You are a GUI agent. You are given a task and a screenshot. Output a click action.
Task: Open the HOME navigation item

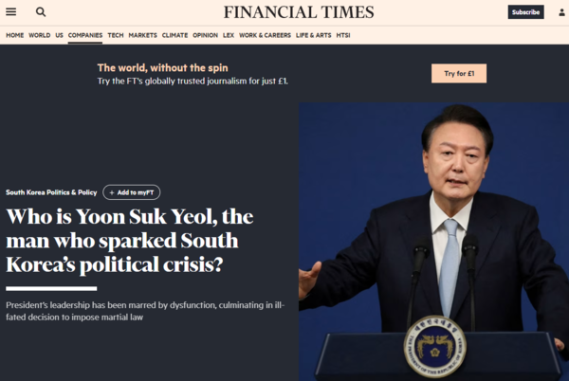pos(15,35)
